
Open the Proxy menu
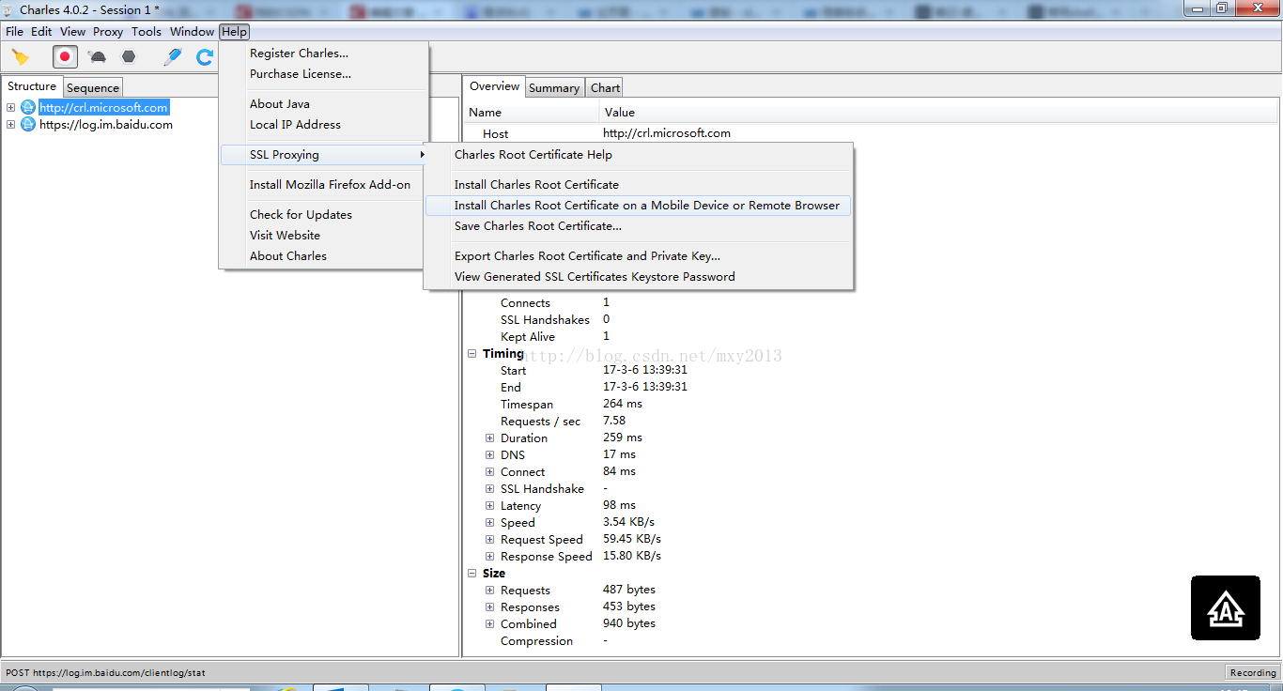pos(108,31)
